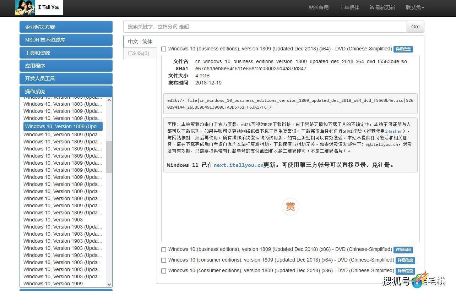Screen dimensions: 456x291
Task: Tick the consumer editions x64 DVD checkbox
Action: click(164, 260)
